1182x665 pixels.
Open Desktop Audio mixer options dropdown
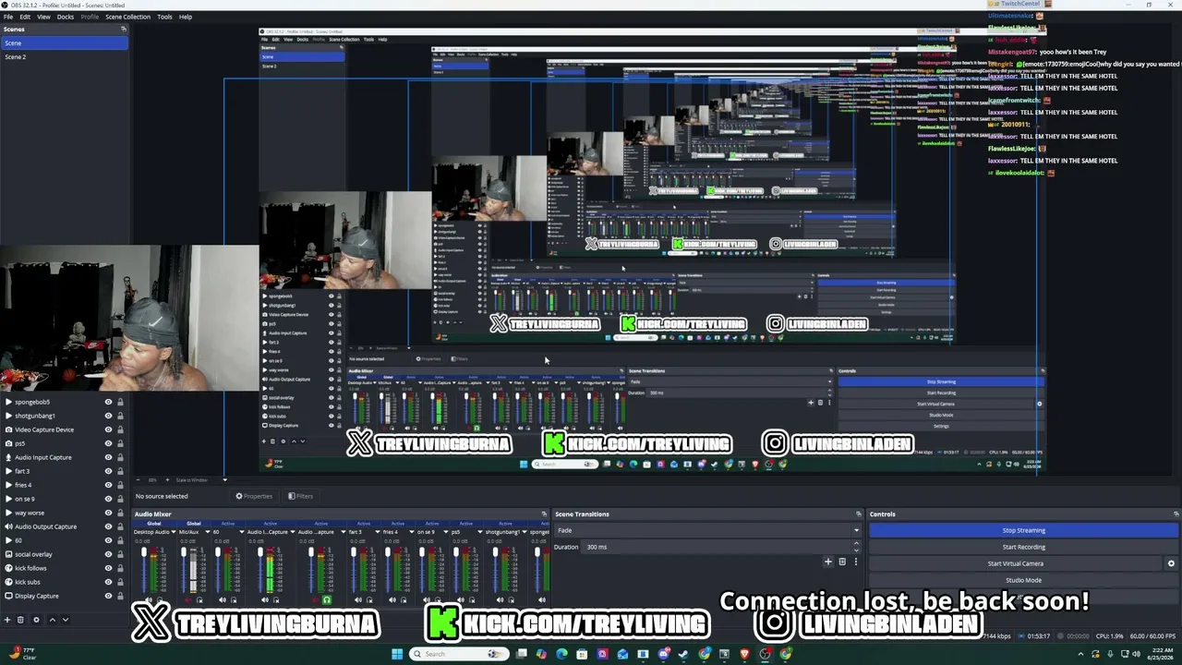[x=174, y=532]
